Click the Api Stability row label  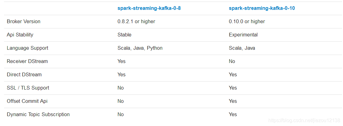(20, 35)
